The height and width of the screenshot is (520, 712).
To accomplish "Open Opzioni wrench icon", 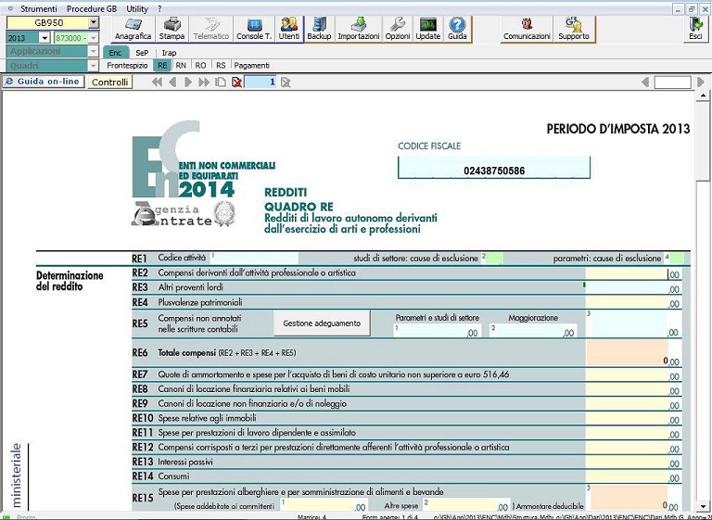I will pos(398,29).
